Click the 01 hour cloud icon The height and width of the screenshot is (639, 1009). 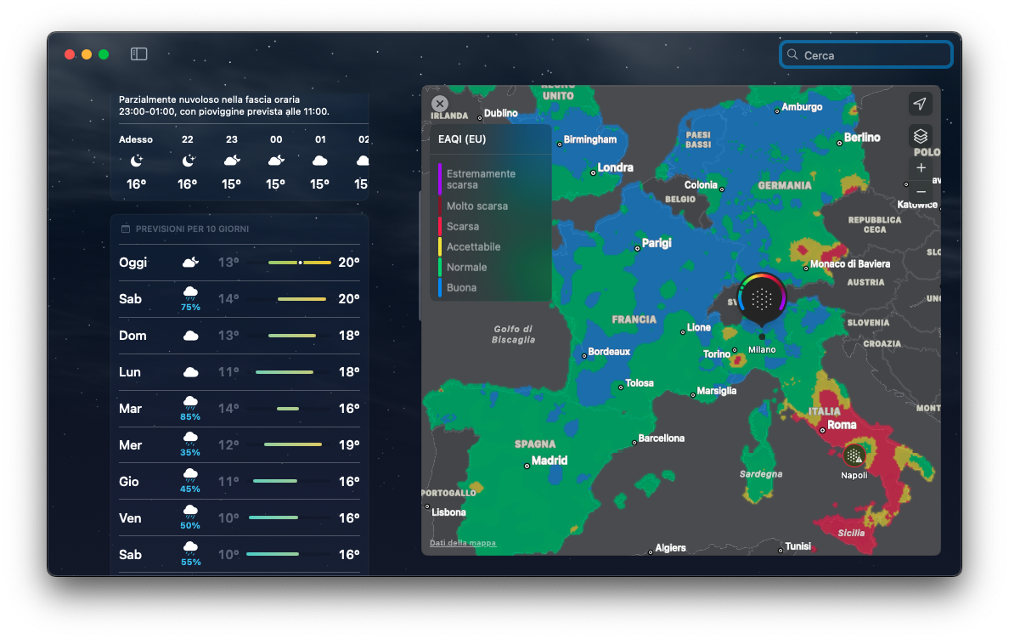[320, 161]
